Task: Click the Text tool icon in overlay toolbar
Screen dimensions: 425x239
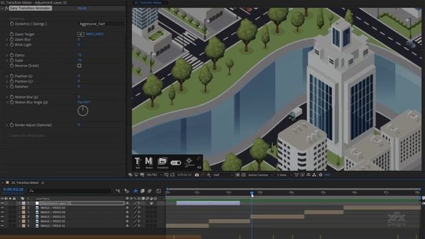Action: (x=137, y=162)
